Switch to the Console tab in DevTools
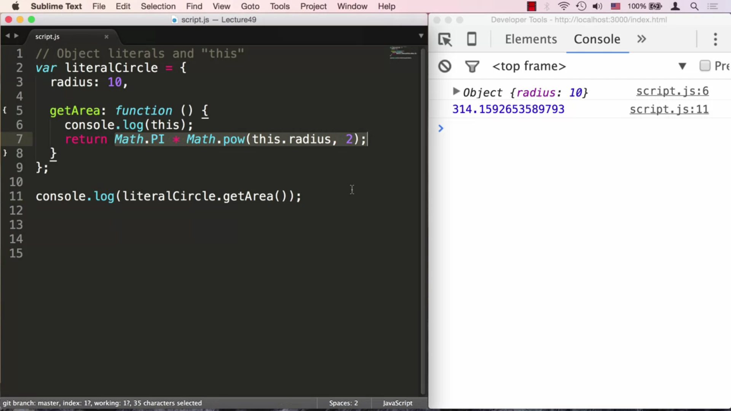Viewport: 731px width, 411px height. 597,39
